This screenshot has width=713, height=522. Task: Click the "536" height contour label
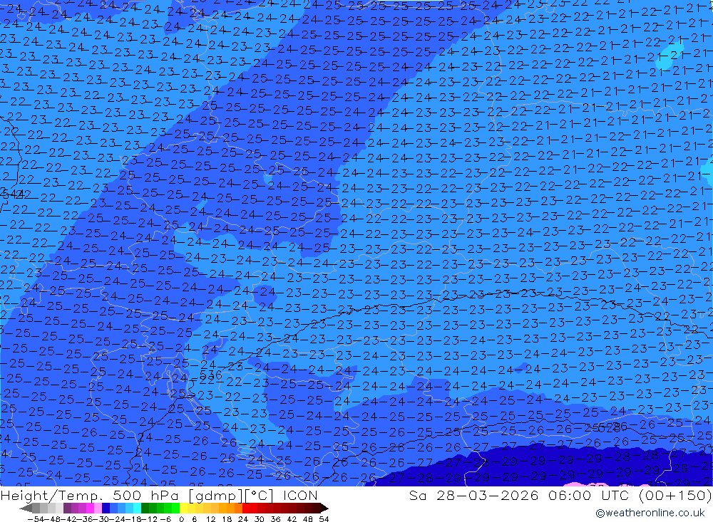[x=211, y=375]
